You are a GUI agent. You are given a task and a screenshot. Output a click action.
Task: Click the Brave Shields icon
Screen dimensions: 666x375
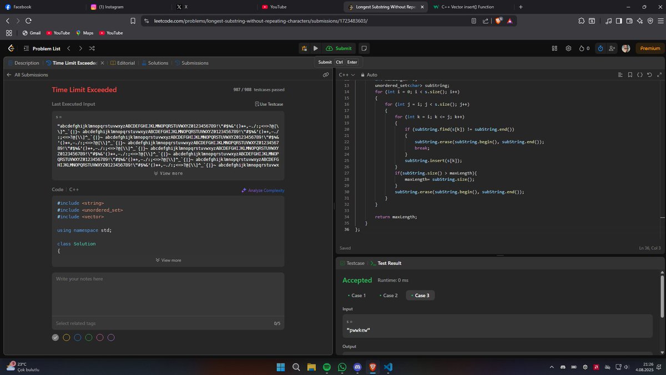(498, 20)
